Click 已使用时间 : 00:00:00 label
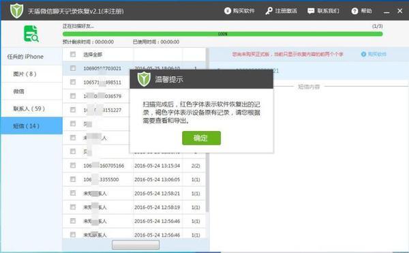409x253 pixels. point(156,42)
